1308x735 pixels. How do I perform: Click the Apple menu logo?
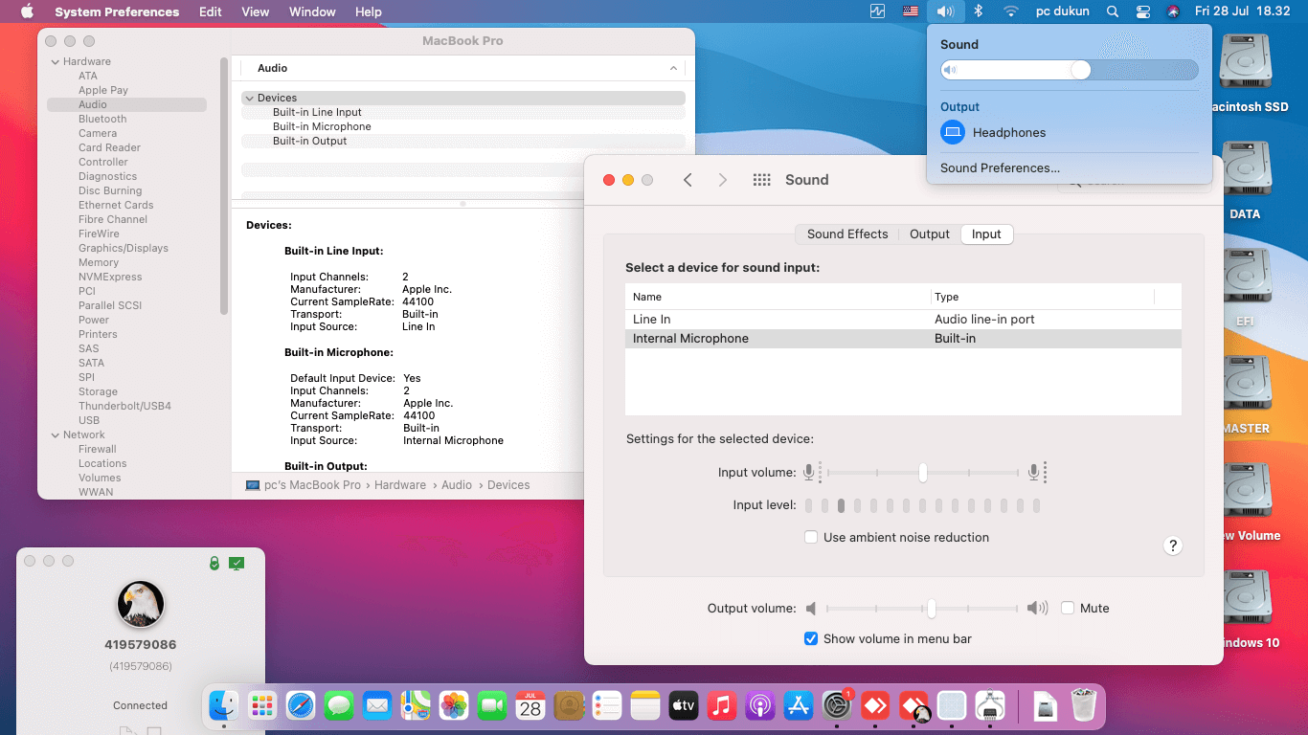point(27,11)
